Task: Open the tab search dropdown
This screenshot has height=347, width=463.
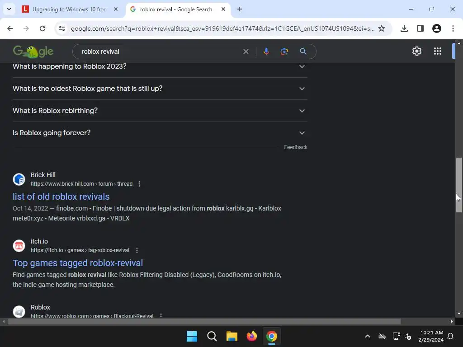Action: click(x=9, y=9)
